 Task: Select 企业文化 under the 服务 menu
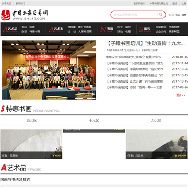(161, 32)
